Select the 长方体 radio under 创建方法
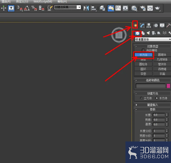 (157, 98)
